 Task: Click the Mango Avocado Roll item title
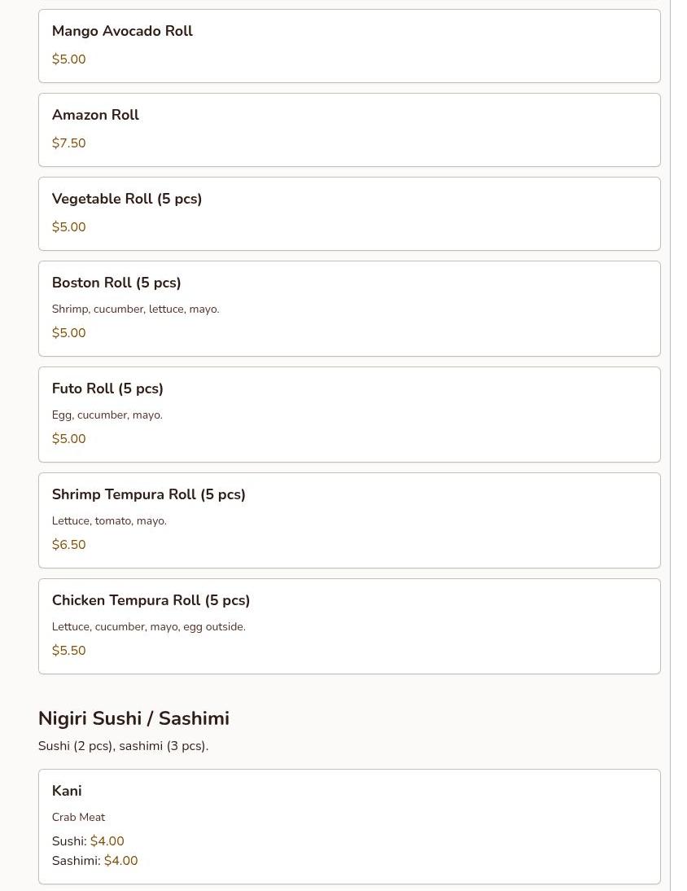(122, 31)
